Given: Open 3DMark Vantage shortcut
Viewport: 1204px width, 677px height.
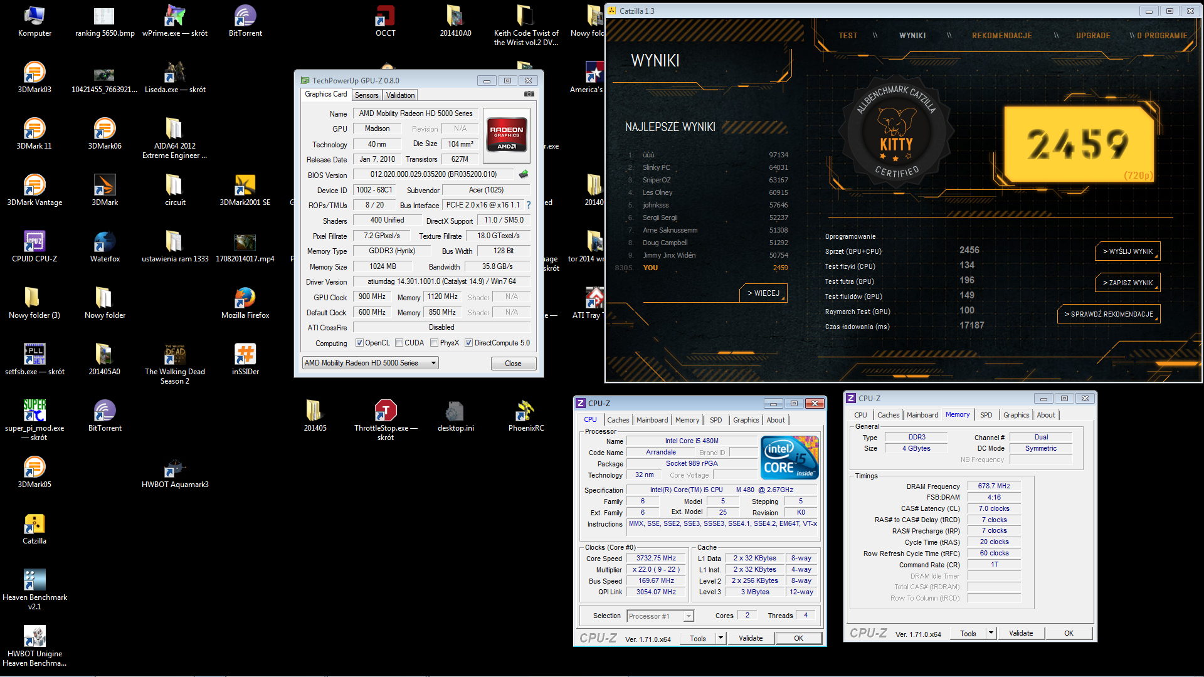Looking at the screenshot, I should [34, 190].
